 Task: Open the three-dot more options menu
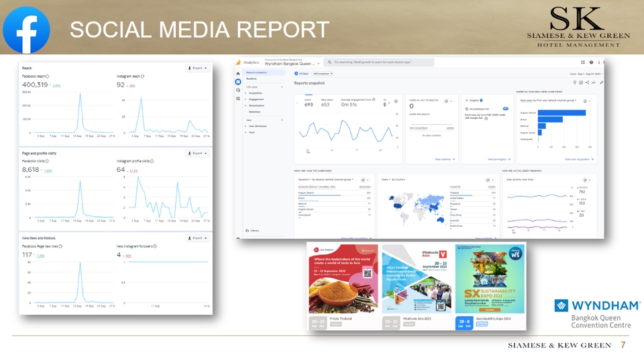point(598,62)
